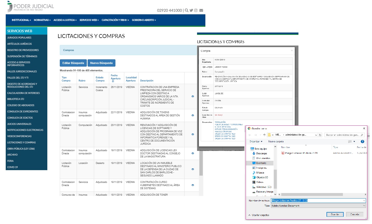Viewport: 372px width, 224px height.
Task: Open the view options arrow in save dialog
Action: click(354, 142)
